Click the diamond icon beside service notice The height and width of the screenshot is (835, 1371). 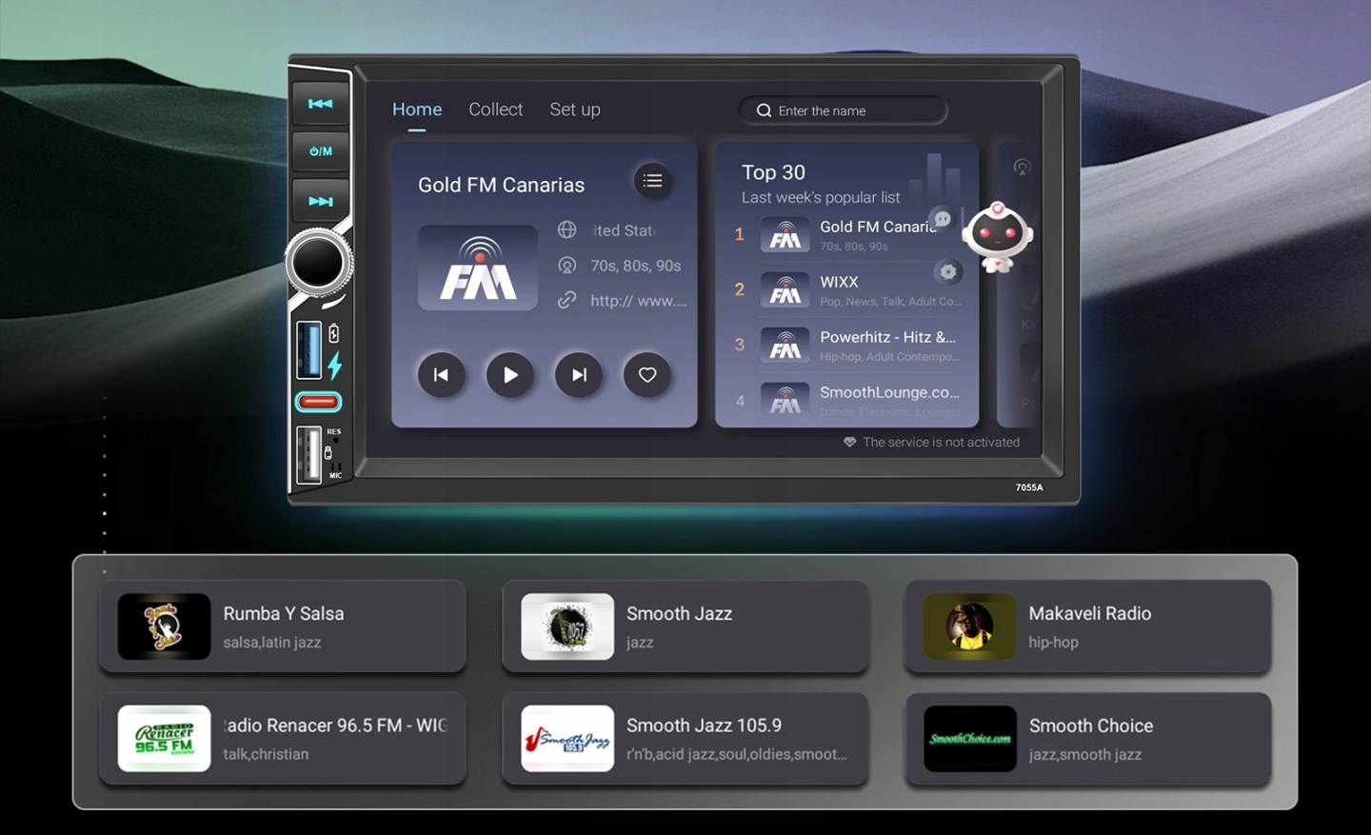[849, 442]
